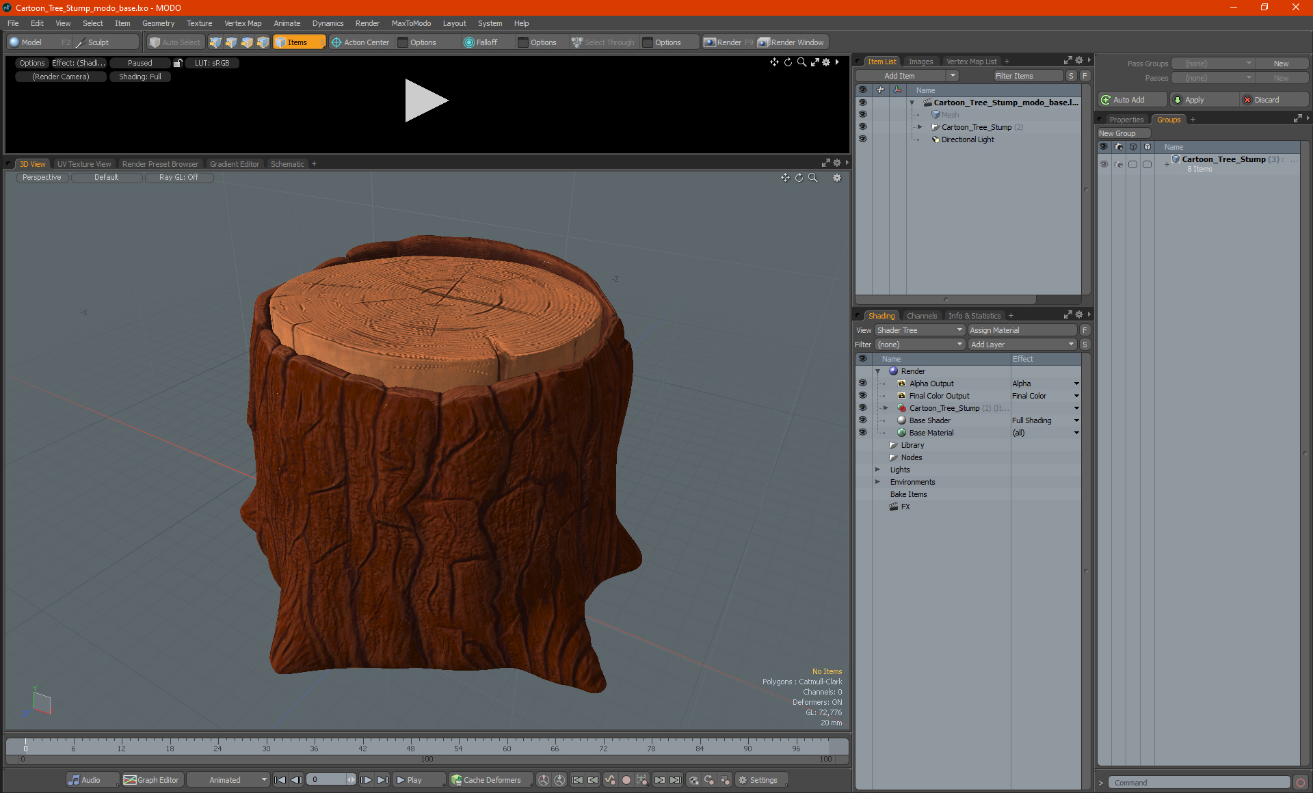1313x793 pixels.
Task: Click 3D viewport rotate view icon
Action: click(799, 178)
